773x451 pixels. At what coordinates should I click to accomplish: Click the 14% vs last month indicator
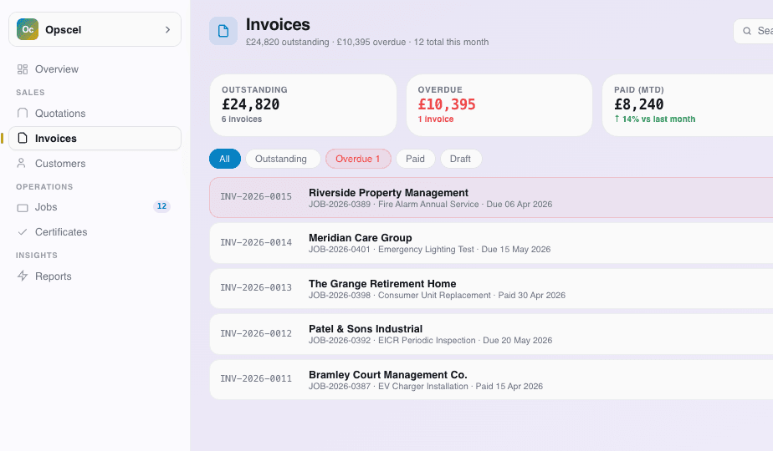click(655, 119)
